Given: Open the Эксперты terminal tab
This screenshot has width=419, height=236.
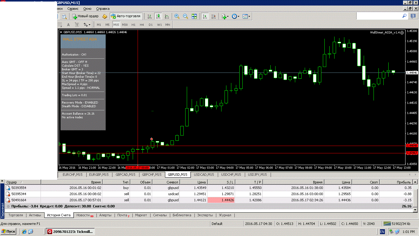Looking at the screenshot, I should click(x=205, y=215).
